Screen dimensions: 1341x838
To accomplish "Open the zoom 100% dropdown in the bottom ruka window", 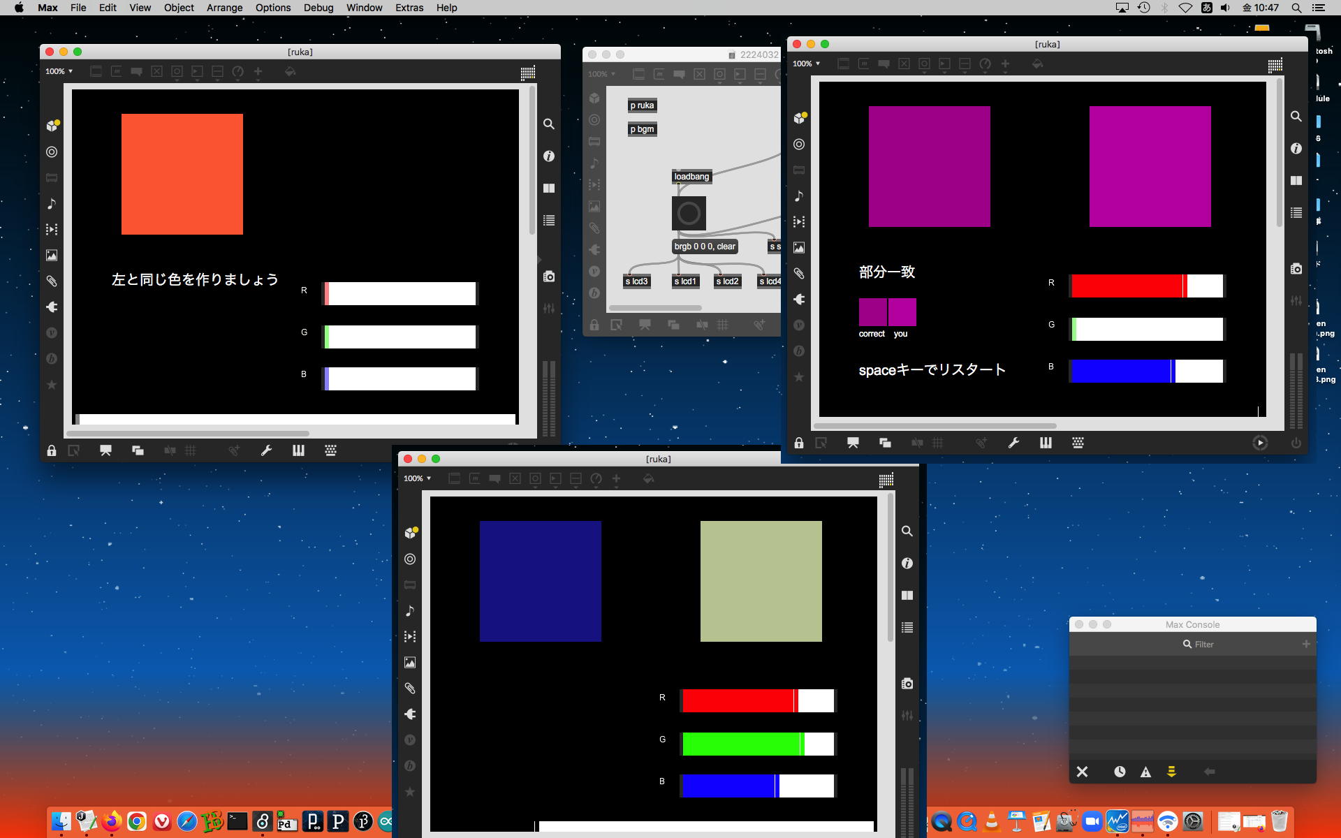I will coord(417,478).
